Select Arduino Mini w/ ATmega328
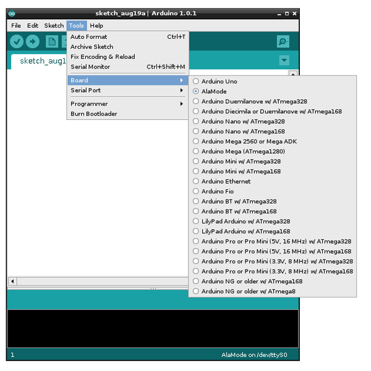 pyautogui.click(x=272, y=161)
